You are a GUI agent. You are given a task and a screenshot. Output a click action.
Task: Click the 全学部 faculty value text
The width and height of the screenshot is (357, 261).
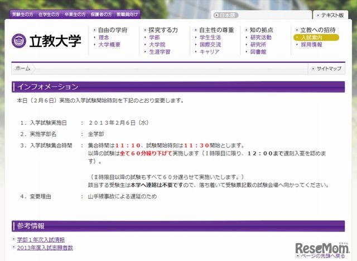coord(96,134)
